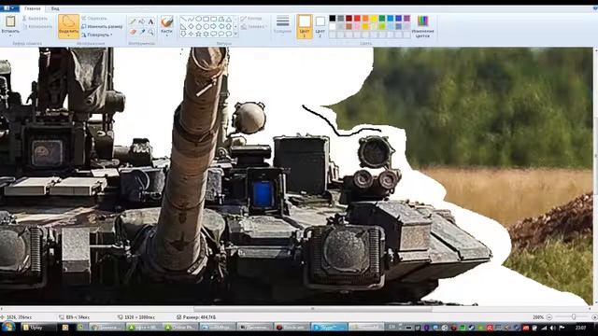Choose the oval shape

pos(199,19)
